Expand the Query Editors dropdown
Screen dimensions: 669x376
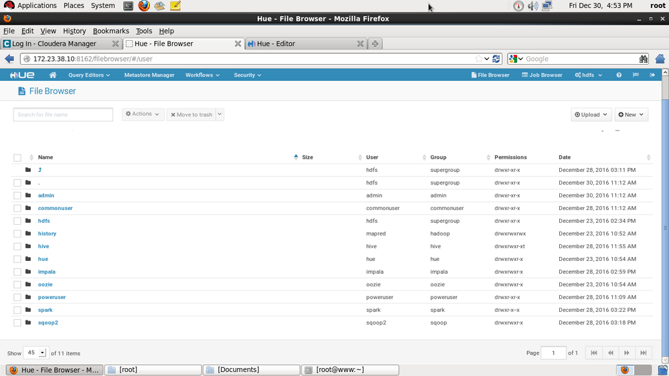click(x=89, y=75)
